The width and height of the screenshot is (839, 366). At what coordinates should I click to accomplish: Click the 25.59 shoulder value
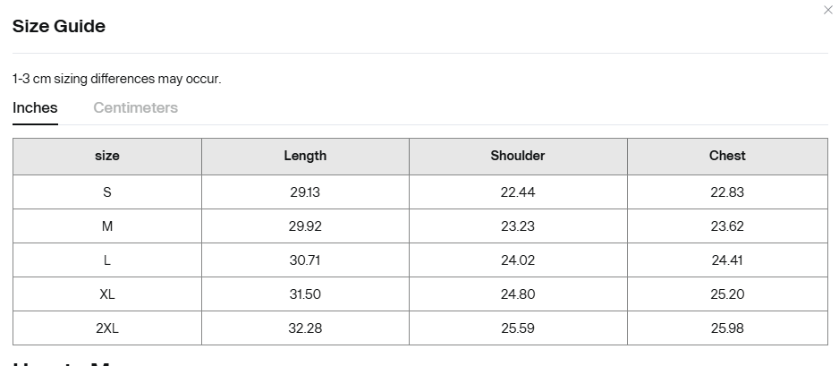coord(517,328)
